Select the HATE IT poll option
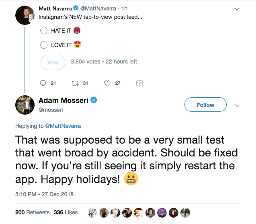The image size is (256, 224). pyautogui.click(x=44, y=31)
